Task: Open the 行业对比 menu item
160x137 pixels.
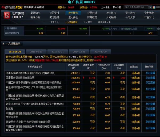Action: [149, 17]
